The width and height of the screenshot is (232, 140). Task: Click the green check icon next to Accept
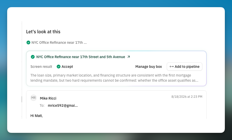coord(59,67)
